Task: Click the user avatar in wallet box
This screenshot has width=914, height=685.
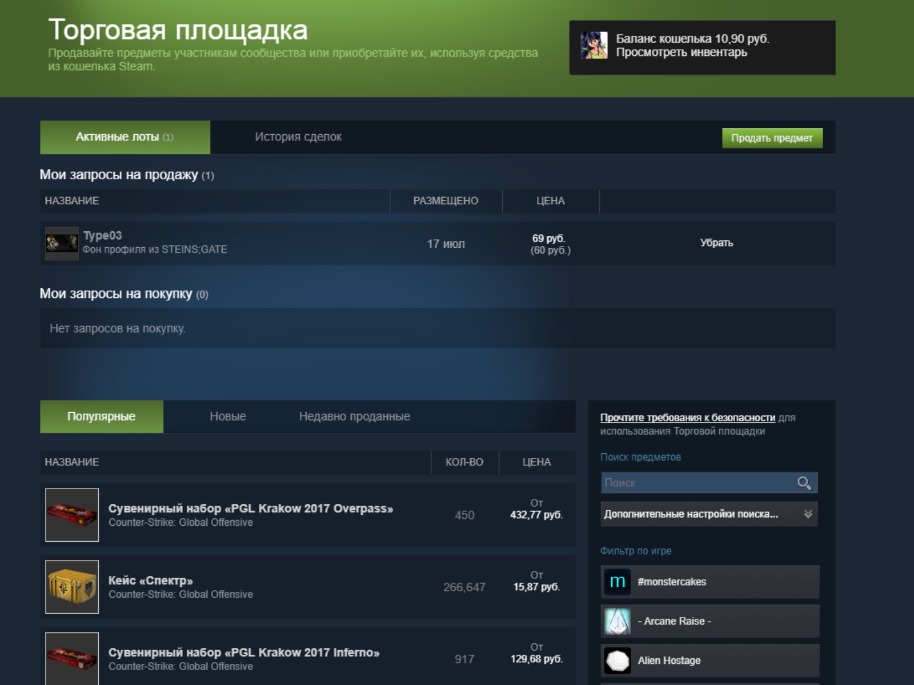Action: [594, 46]
